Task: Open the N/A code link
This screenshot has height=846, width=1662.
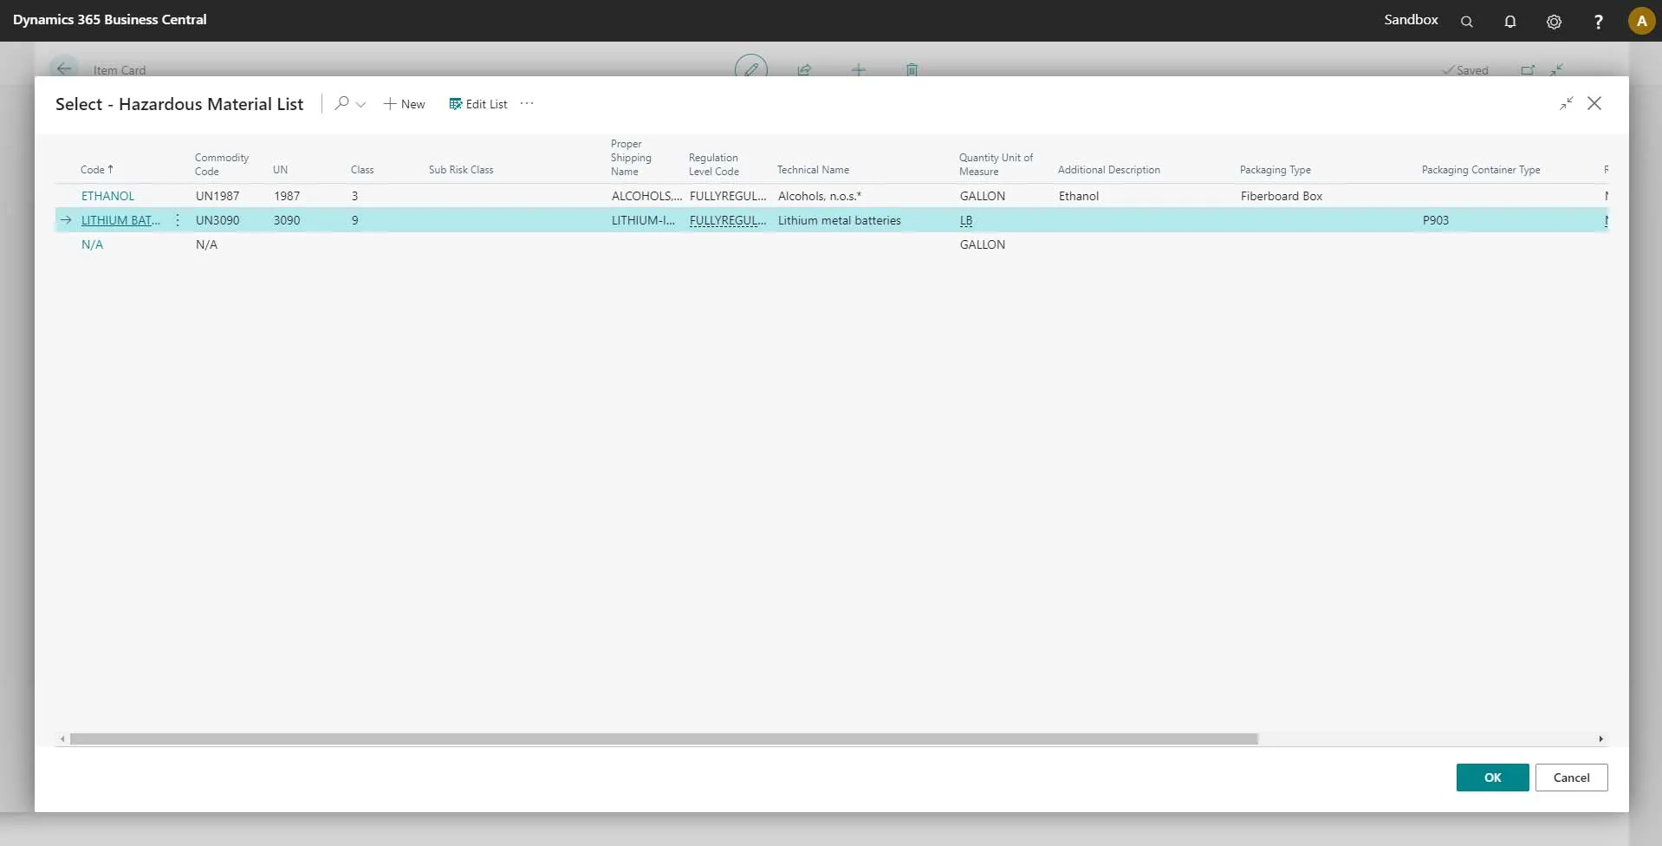Action: 92,244
